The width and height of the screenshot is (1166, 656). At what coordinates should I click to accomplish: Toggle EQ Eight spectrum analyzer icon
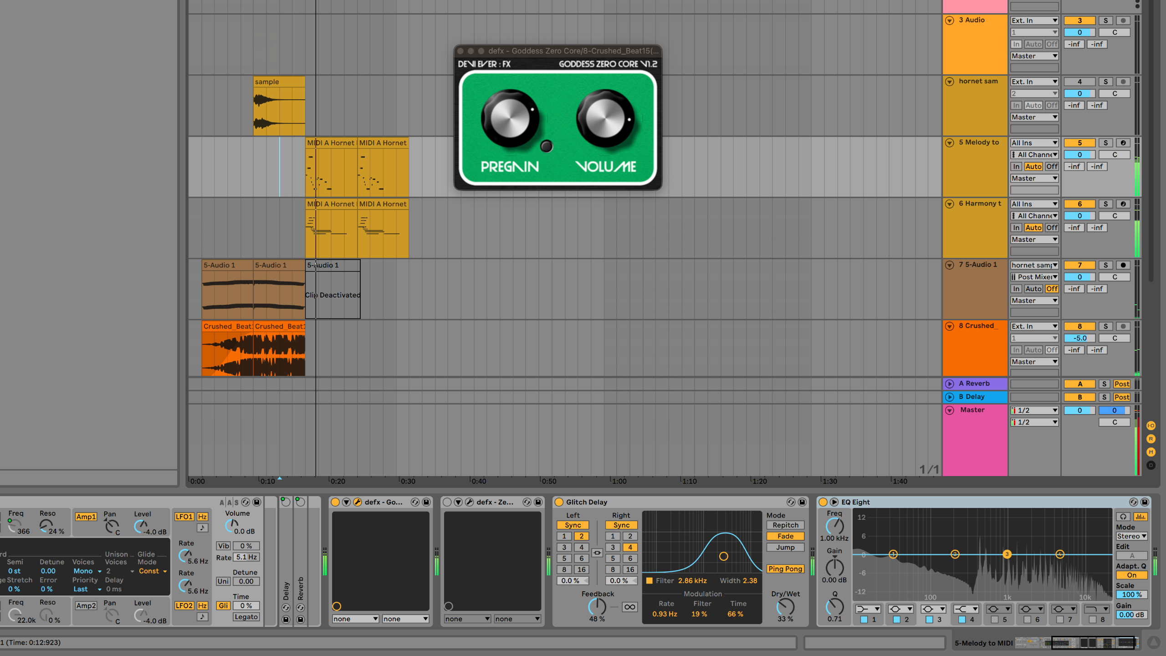1140,517
